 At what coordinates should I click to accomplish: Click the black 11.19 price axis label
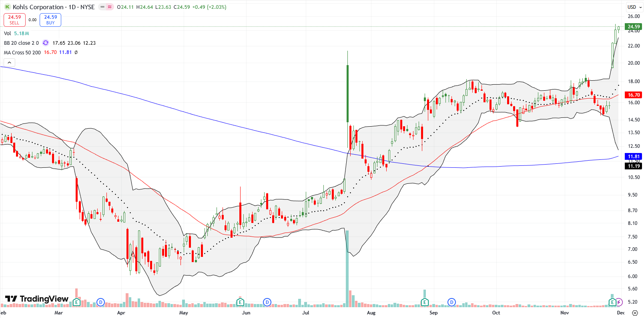click(x=634, y=166)
